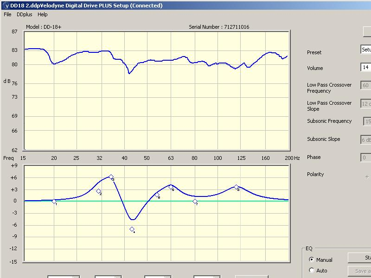Screen dimensions: 371x278
Task: Open the Preset dropdown
Action: coord(365,50)
